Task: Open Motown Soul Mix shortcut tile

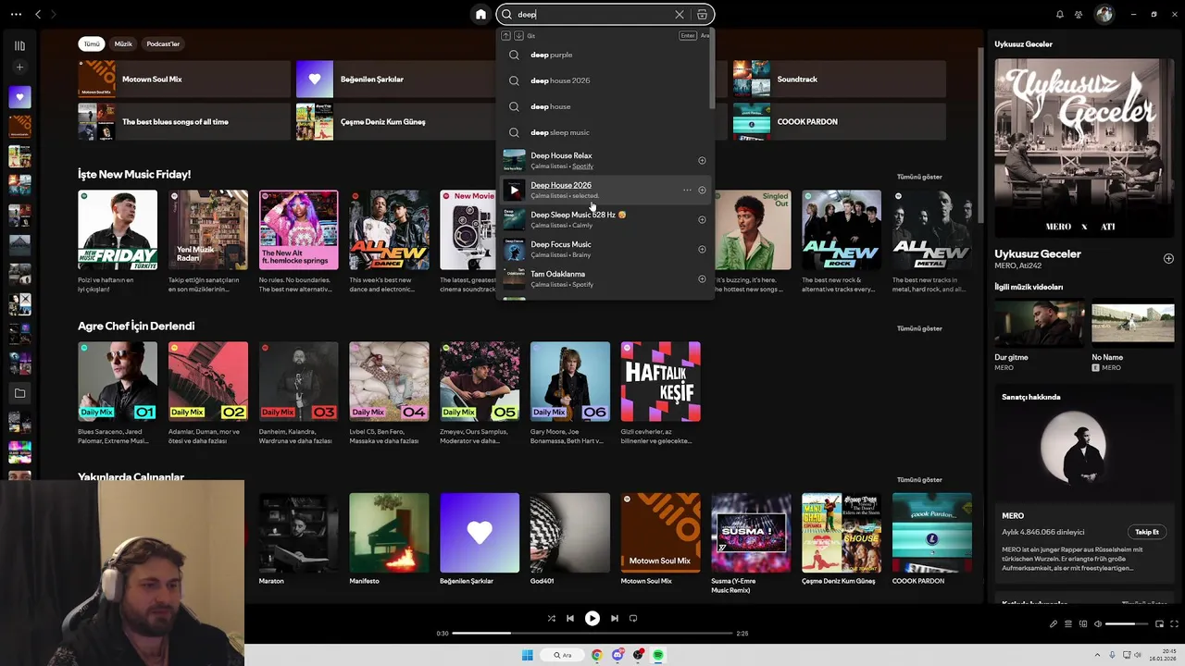Action: tap(182, 80)
